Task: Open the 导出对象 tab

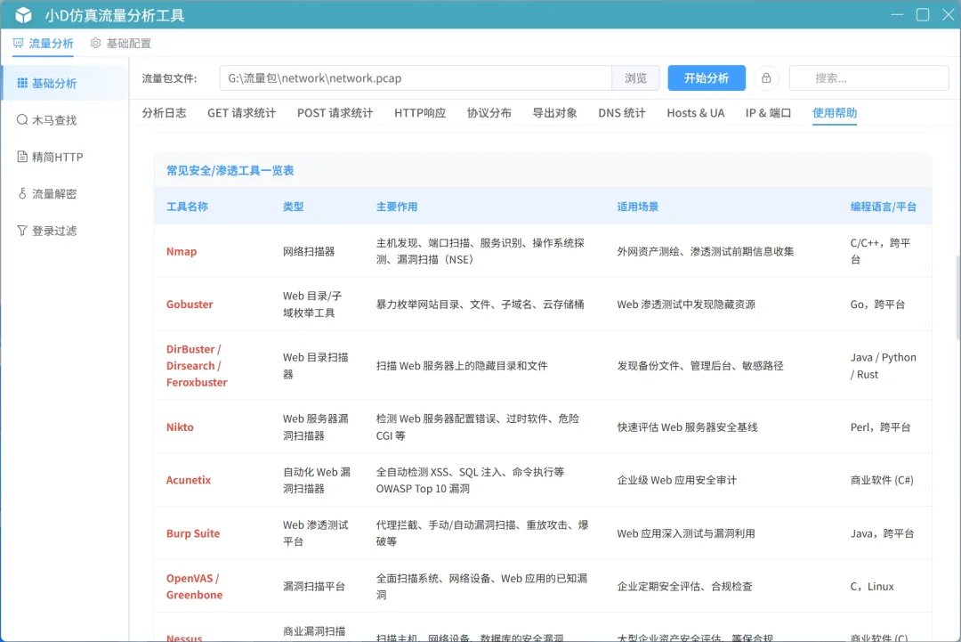Action: 554,113
